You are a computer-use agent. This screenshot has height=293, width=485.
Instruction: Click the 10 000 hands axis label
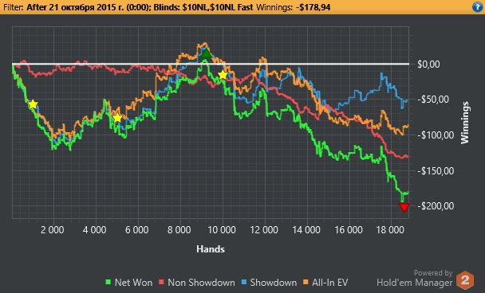click(221, 230)
